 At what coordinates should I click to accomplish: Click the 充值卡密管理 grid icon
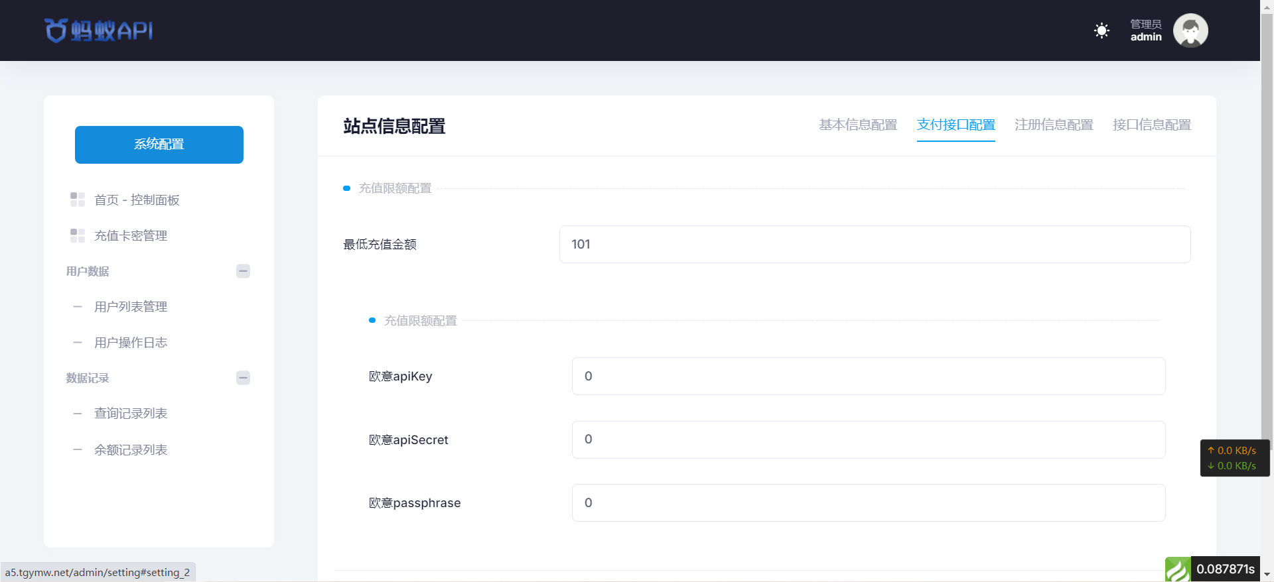(x=78, y=235)
